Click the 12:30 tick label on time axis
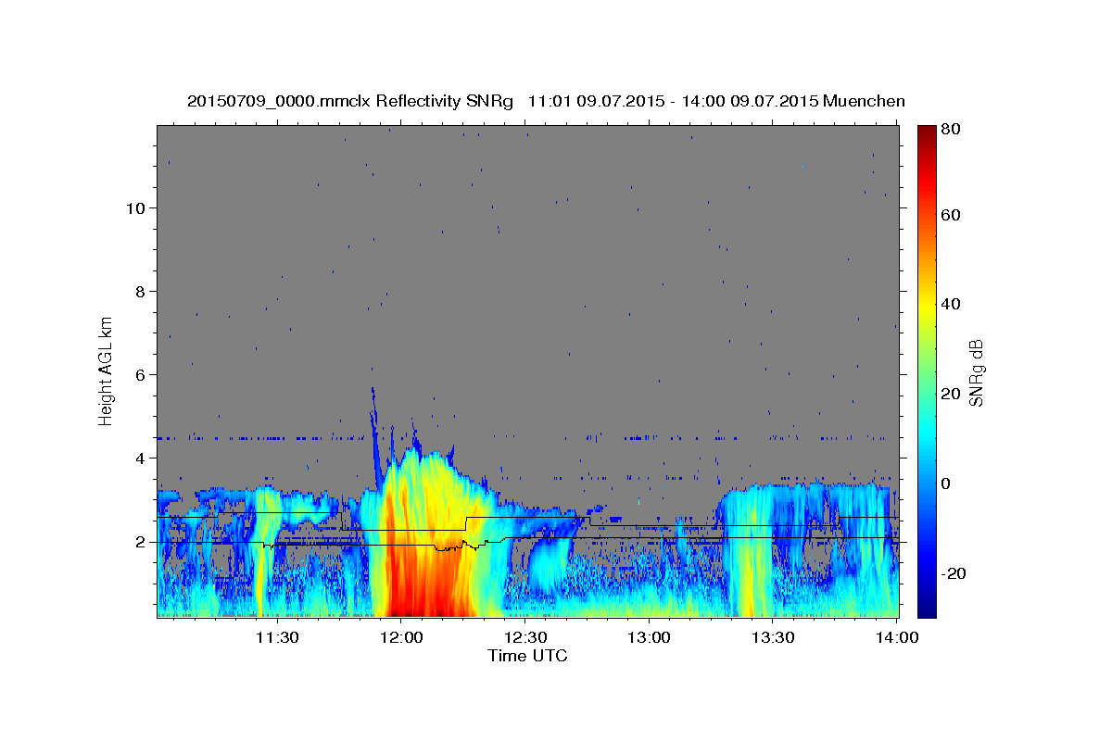The width and height of the screenshot is (1112, 741). click(525, 637)
